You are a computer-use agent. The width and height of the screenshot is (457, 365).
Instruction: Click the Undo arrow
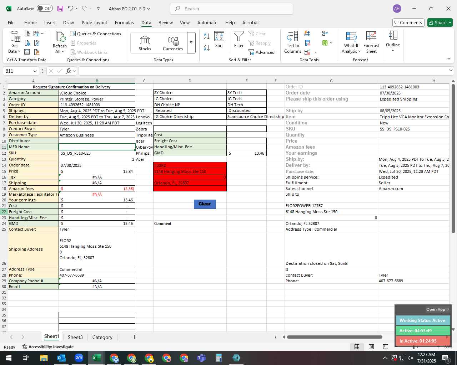click(70, 9)
